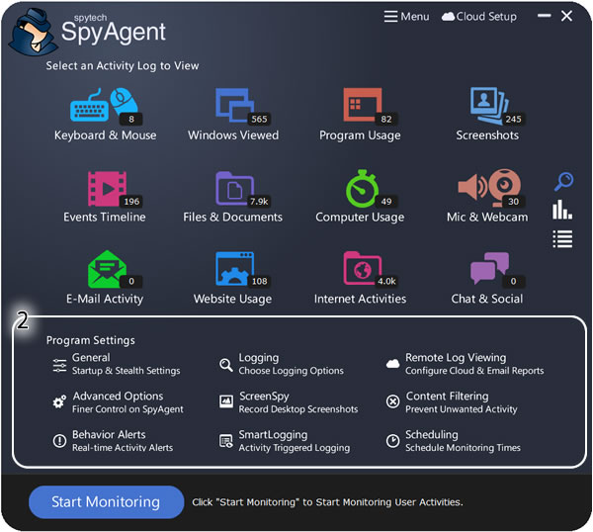Image resolution: width=593 pixels, height=532 pixels.
Task: Click the Windows Viewed label
Action: pos(233,135)
